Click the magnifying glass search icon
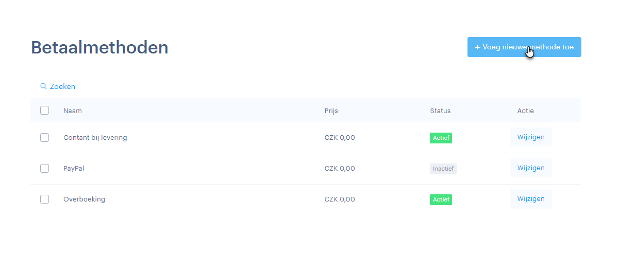This screenshot has width=619, height=275. (x=43, y=86)
